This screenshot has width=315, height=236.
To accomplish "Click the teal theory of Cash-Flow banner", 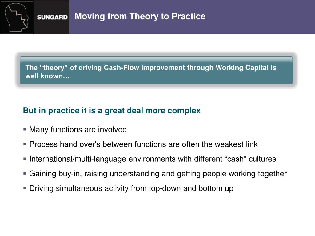I will [x=156, y=70].
